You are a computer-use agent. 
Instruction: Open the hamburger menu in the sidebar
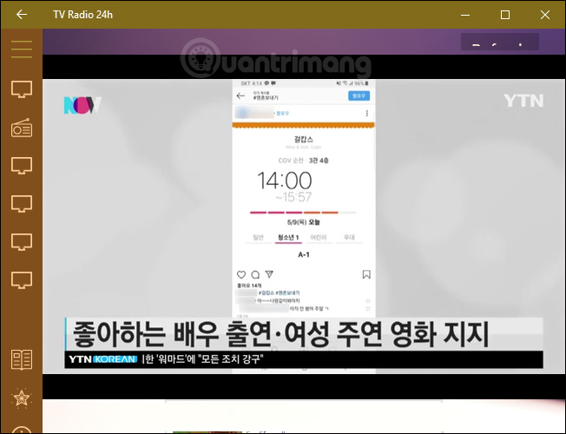click(22, 49)
